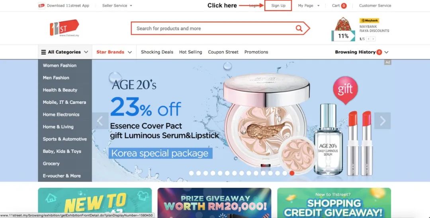
Task: Expand the Browsing History chevron
Action: pyautogui.click(x=386, y=52)
